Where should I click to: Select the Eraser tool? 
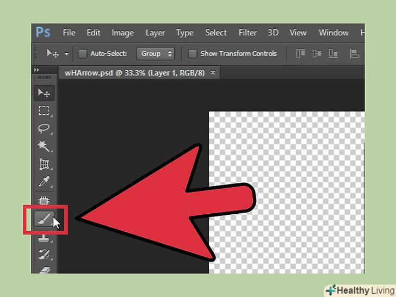pyautogui.click(x=44, y=270)
